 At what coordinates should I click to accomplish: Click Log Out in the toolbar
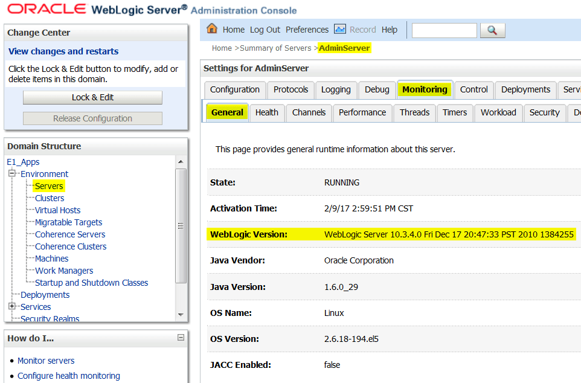coord(265,30)
